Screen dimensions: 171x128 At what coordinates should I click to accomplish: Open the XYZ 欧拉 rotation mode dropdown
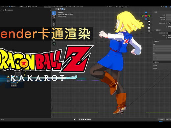pyautogui.click(x=162, y=62)
